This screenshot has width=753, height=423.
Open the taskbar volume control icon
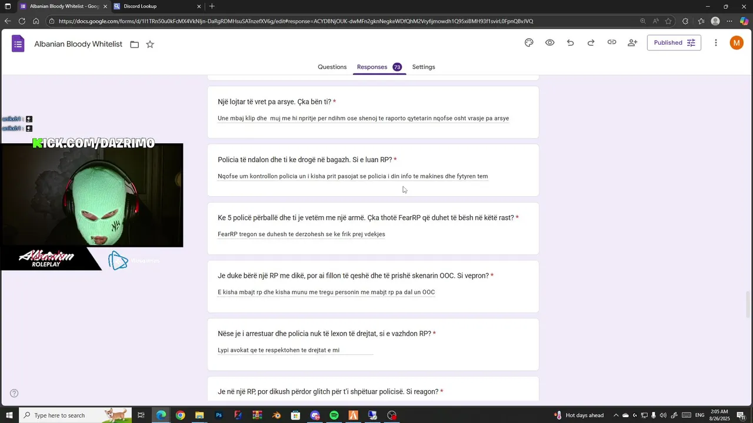click(x=664, y=415)
